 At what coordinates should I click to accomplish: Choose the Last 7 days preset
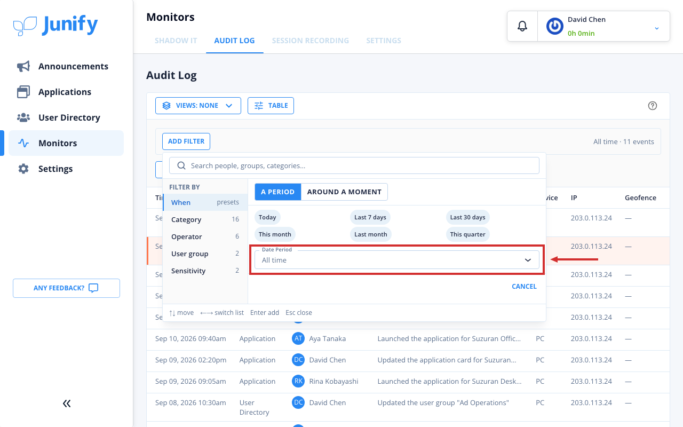(x=370, y=217)
